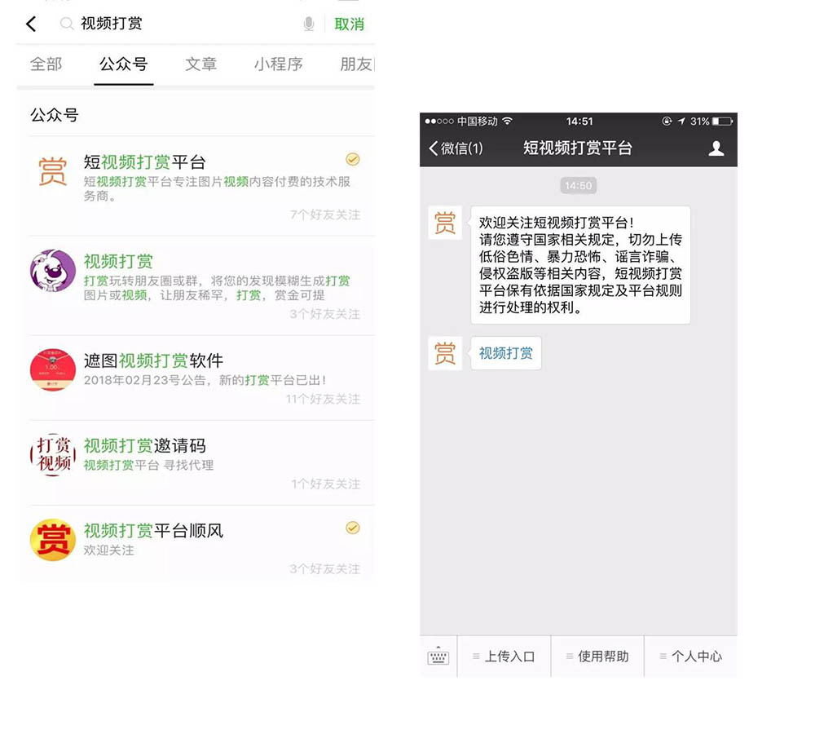815x734 pixels.
Task: Tap the yellow 赏 avatar of 视频打赏平台顺风
Action: point(53,539)
